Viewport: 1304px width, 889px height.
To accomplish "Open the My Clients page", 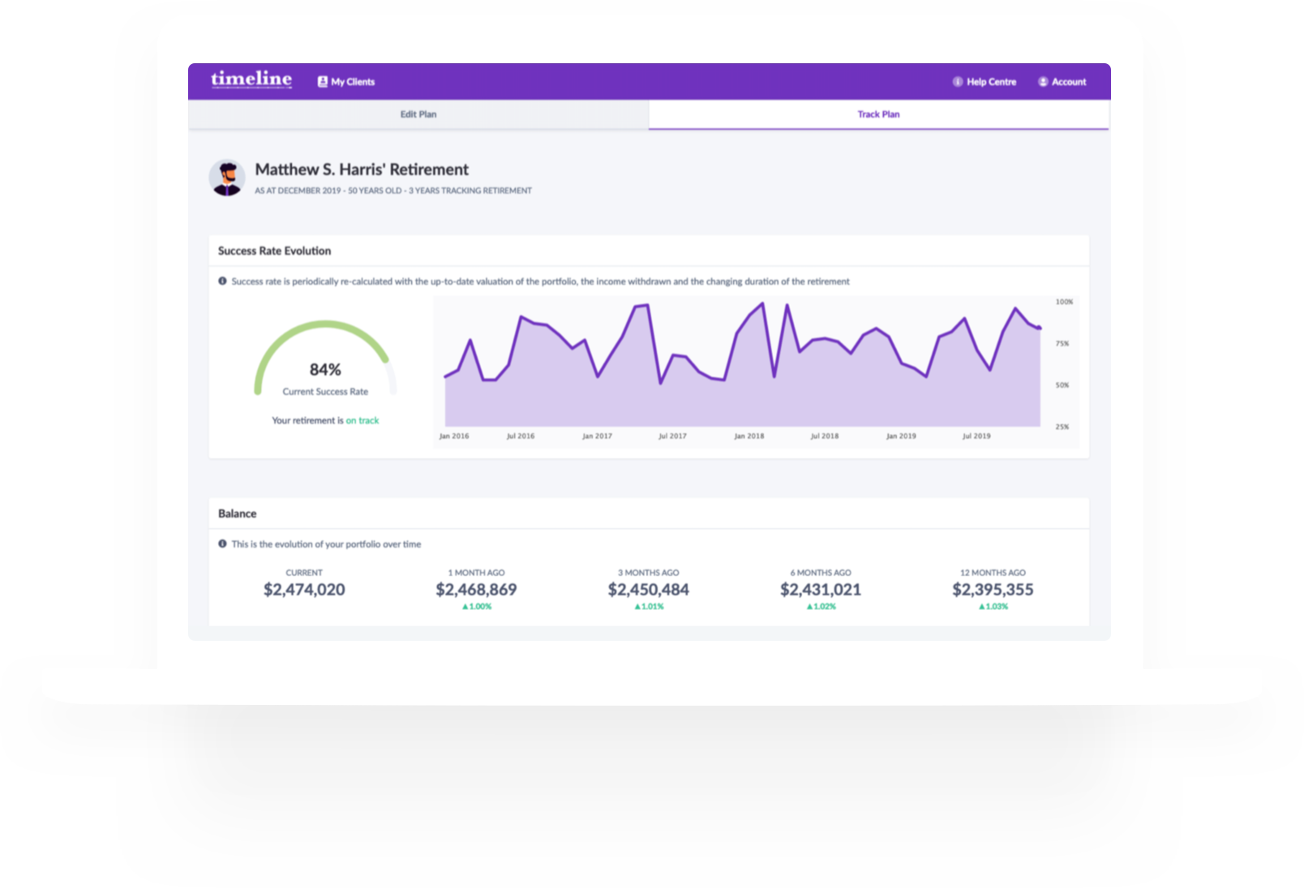I will (346, 82).
